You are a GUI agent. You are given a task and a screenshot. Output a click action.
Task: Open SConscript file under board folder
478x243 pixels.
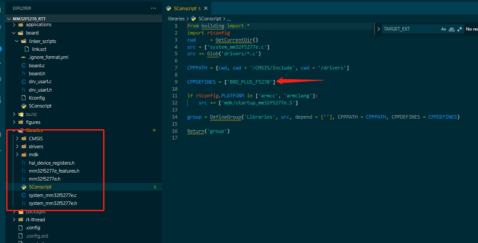(x=40, y=106)
